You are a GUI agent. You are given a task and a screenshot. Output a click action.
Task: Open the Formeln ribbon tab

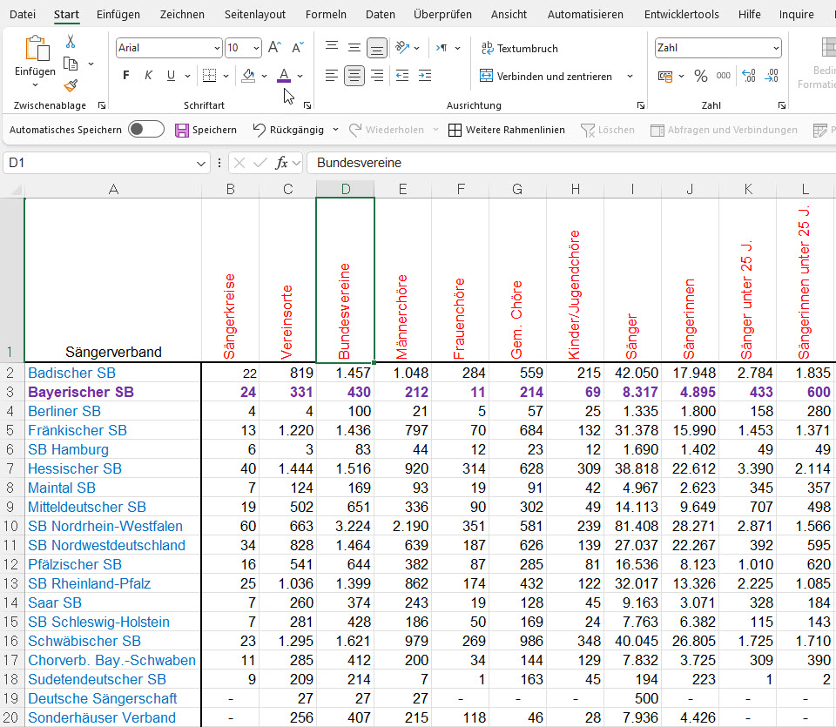pyautogui.click(x=326, y=15)
